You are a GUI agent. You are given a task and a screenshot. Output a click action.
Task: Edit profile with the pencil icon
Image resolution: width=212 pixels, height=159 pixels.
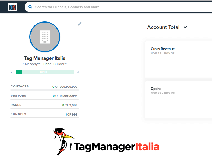coord(79,24)
